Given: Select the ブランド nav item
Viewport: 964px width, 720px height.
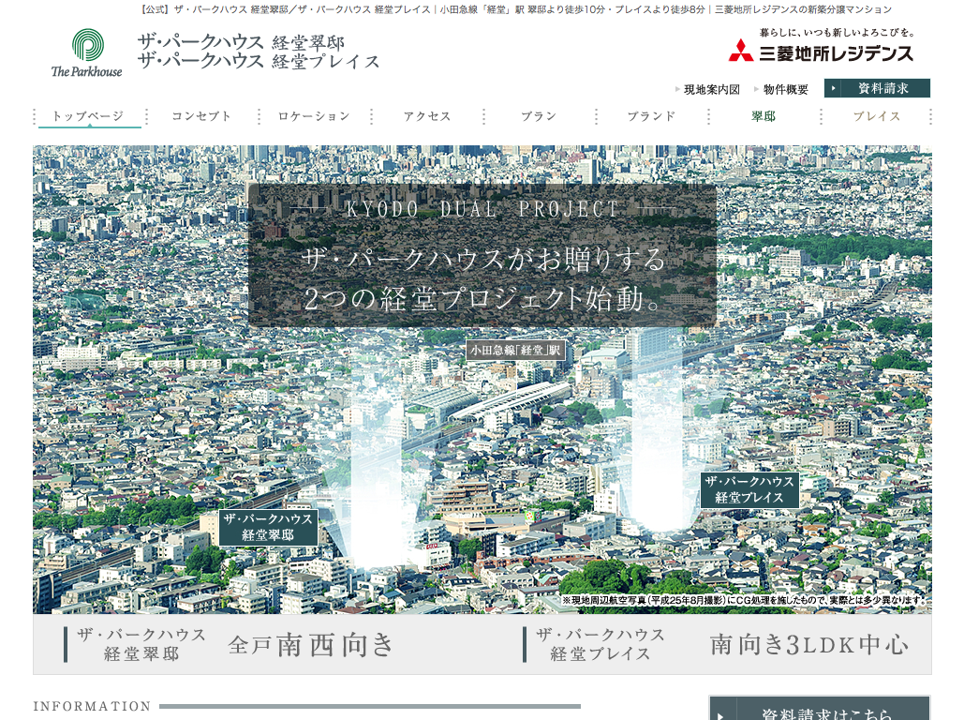Looking at the screenshot, I should [651, 116].
